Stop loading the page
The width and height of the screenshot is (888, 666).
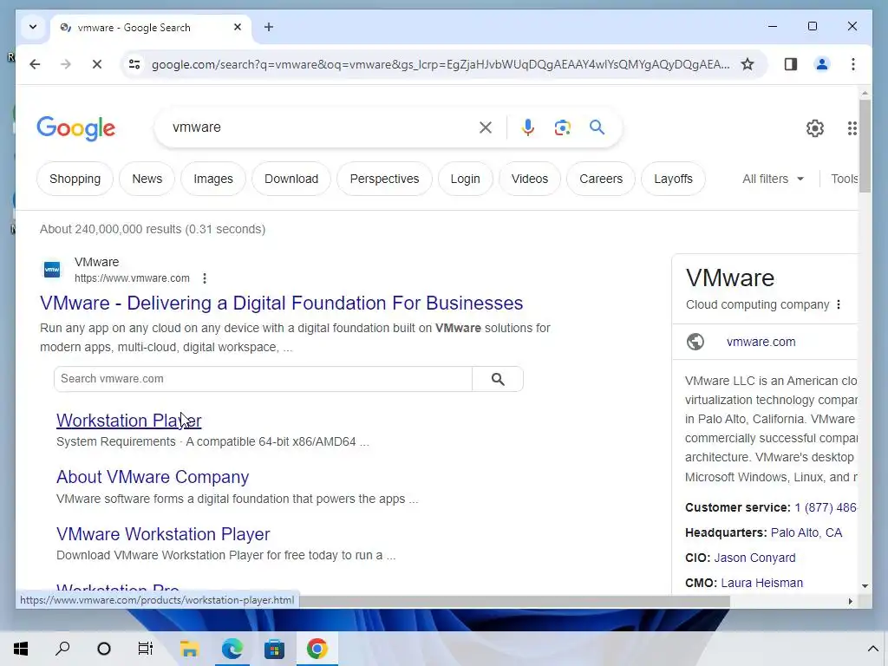97,64
